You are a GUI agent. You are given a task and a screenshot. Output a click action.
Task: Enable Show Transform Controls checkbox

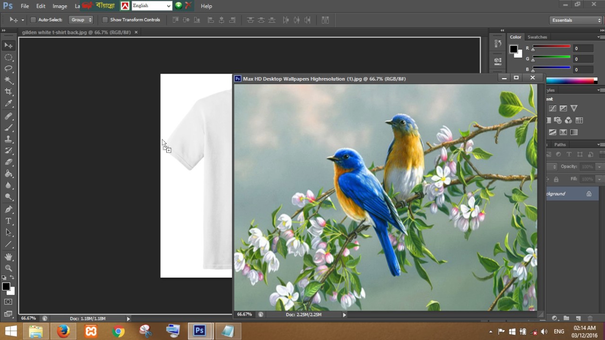pyautogui.click(x=105, y=20)
